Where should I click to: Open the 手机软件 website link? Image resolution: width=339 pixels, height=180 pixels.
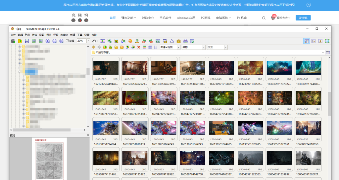coord(166,18)
